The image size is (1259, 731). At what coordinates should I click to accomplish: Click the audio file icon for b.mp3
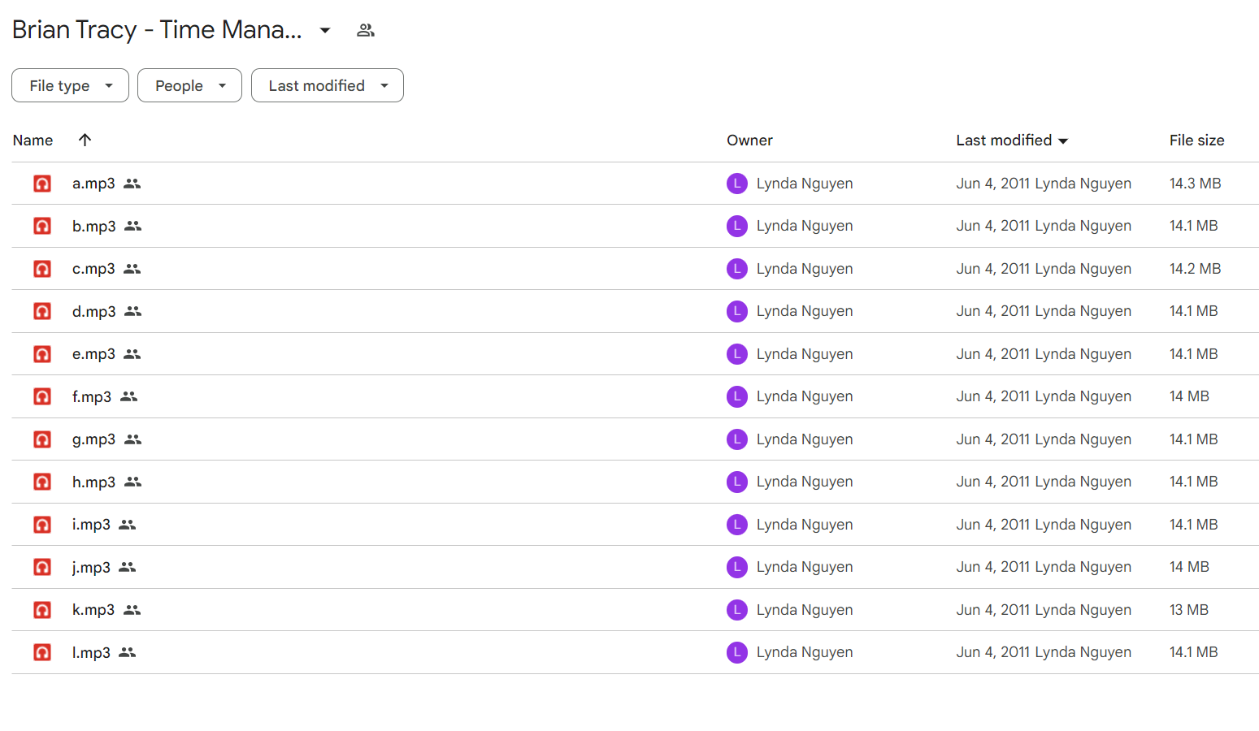pos(42,226)
